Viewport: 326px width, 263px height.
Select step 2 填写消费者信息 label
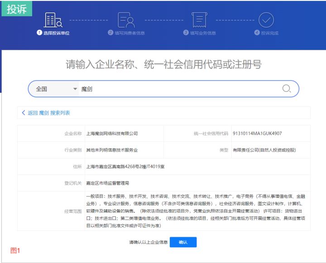click(x=130, y=33)
